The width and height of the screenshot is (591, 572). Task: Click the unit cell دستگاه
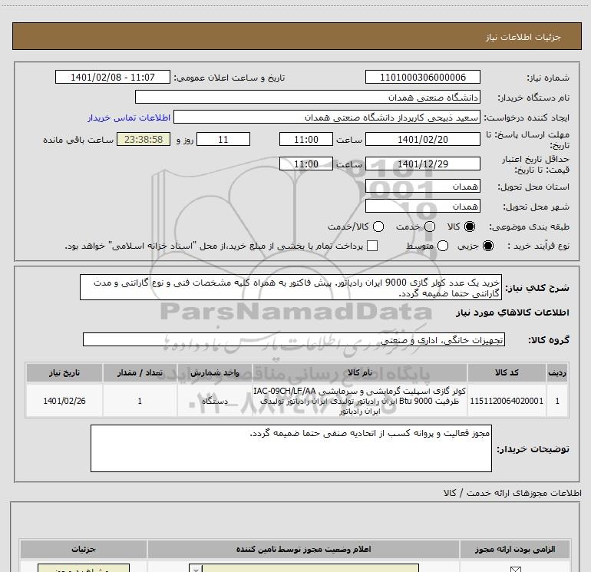click(x=214, y=401)
